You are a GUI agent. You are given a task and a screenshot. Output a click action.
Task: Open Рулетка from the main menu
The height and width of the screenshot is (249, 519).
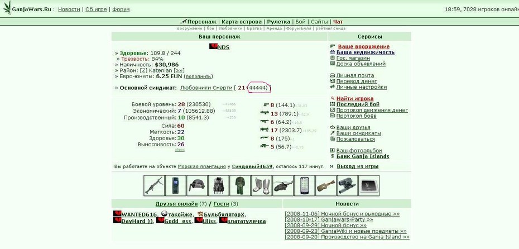(278, 22)
